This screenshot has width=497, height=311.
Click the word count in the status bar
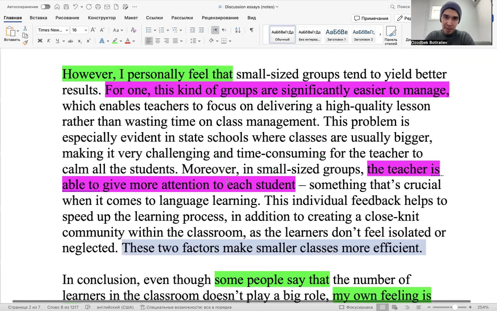click(x=63, y=307)
